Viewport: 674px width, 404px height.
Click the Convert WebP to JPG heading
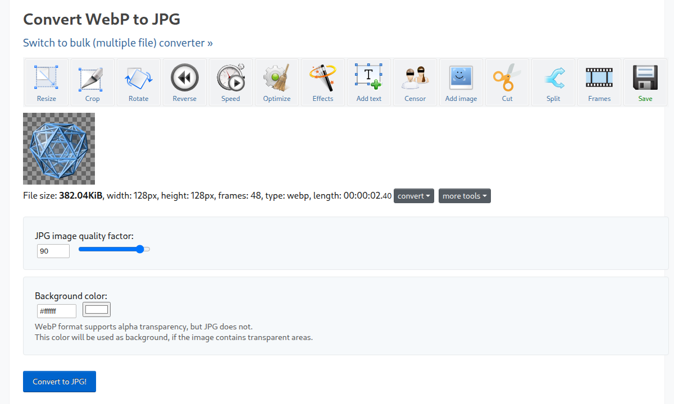(102, 19)
